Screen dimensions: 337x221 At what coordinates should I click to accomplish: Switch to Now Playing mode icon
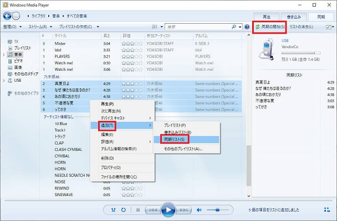click(327, 210)
